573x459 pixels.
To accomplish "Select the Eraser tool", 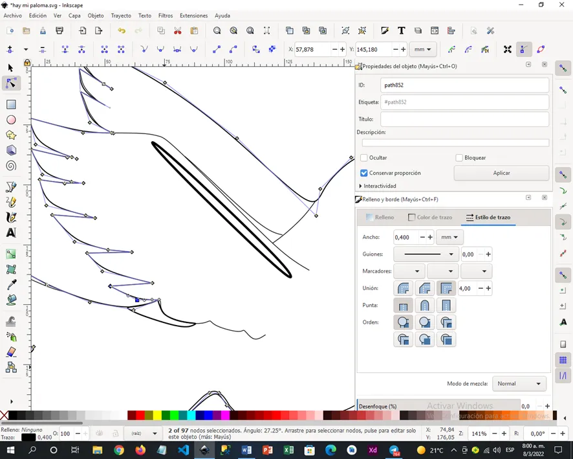I will 11,352.
